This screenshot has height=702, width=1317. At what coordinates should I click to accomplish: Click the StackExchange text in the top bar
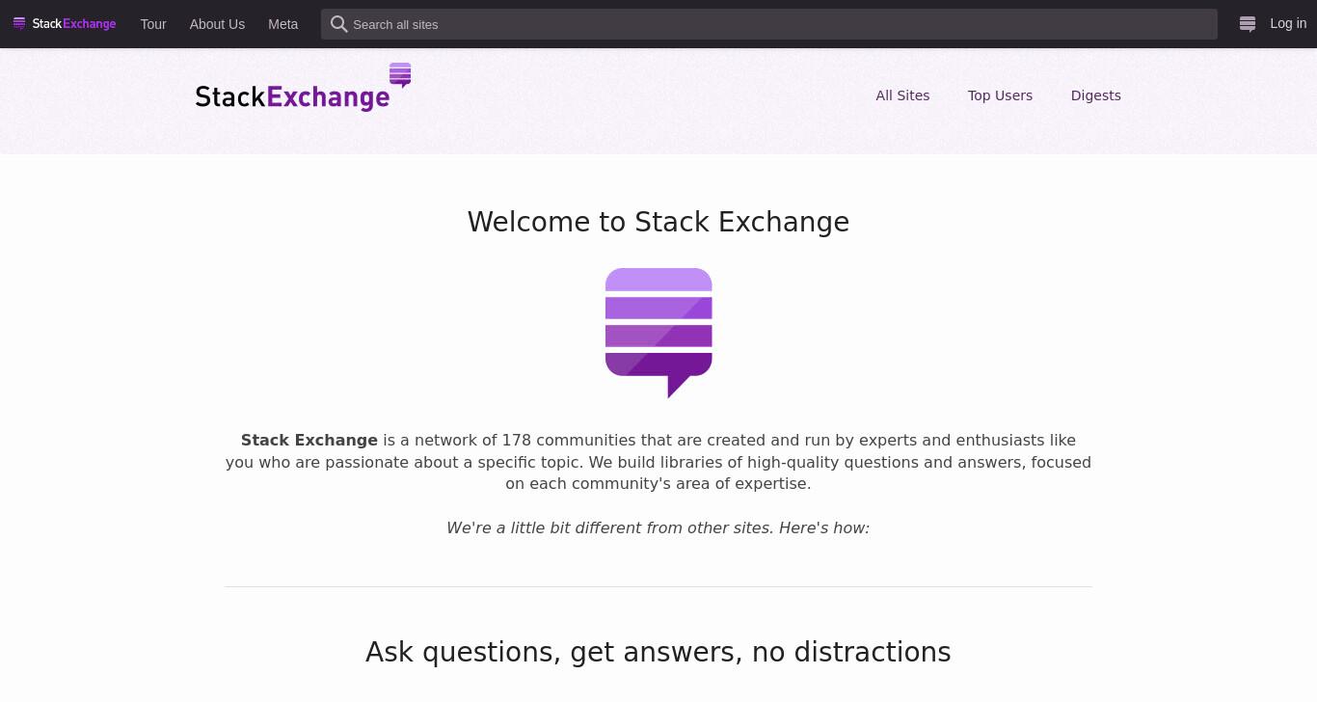(74, 24)
